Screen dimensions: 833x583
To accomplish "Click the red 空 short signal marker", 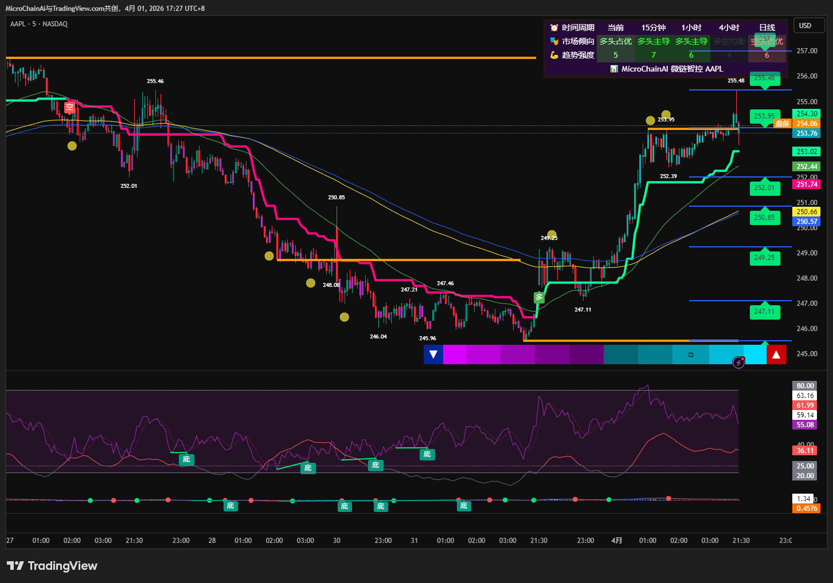I will pyautogui.click(x=69, y=107).
